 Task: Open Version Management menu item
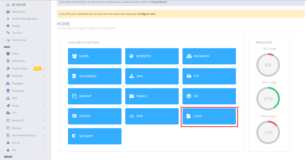[25, 19]
